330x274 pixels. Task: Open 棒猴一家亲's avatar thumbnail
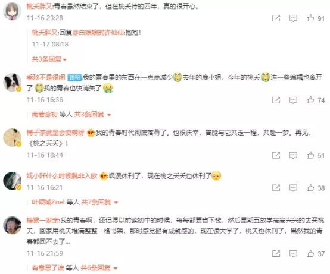point(12,225)
